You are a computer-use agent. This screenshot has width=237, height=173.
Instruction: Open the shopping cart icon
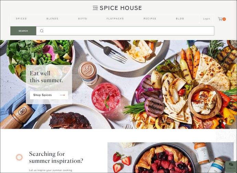[220, 19]
